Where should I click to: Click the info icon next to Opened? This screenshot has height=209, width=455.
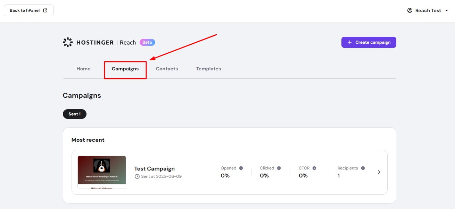[241, 168]
